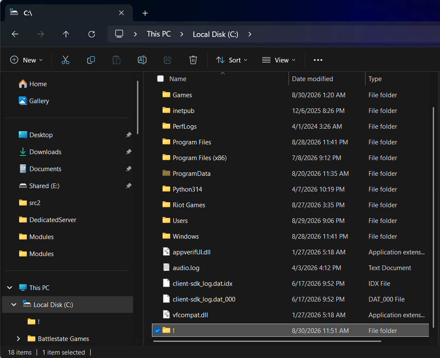Viewport: 440px width, 358px height.
Task: Open the View dropdown menu
Action: pyautogui.click(x=278, y=60)
